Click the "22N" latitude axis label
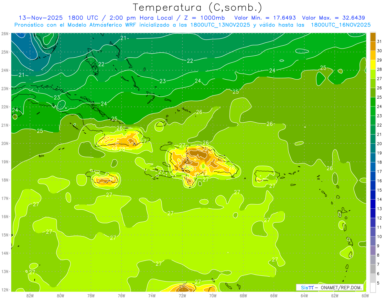388x300 pixels. (5, 107)
